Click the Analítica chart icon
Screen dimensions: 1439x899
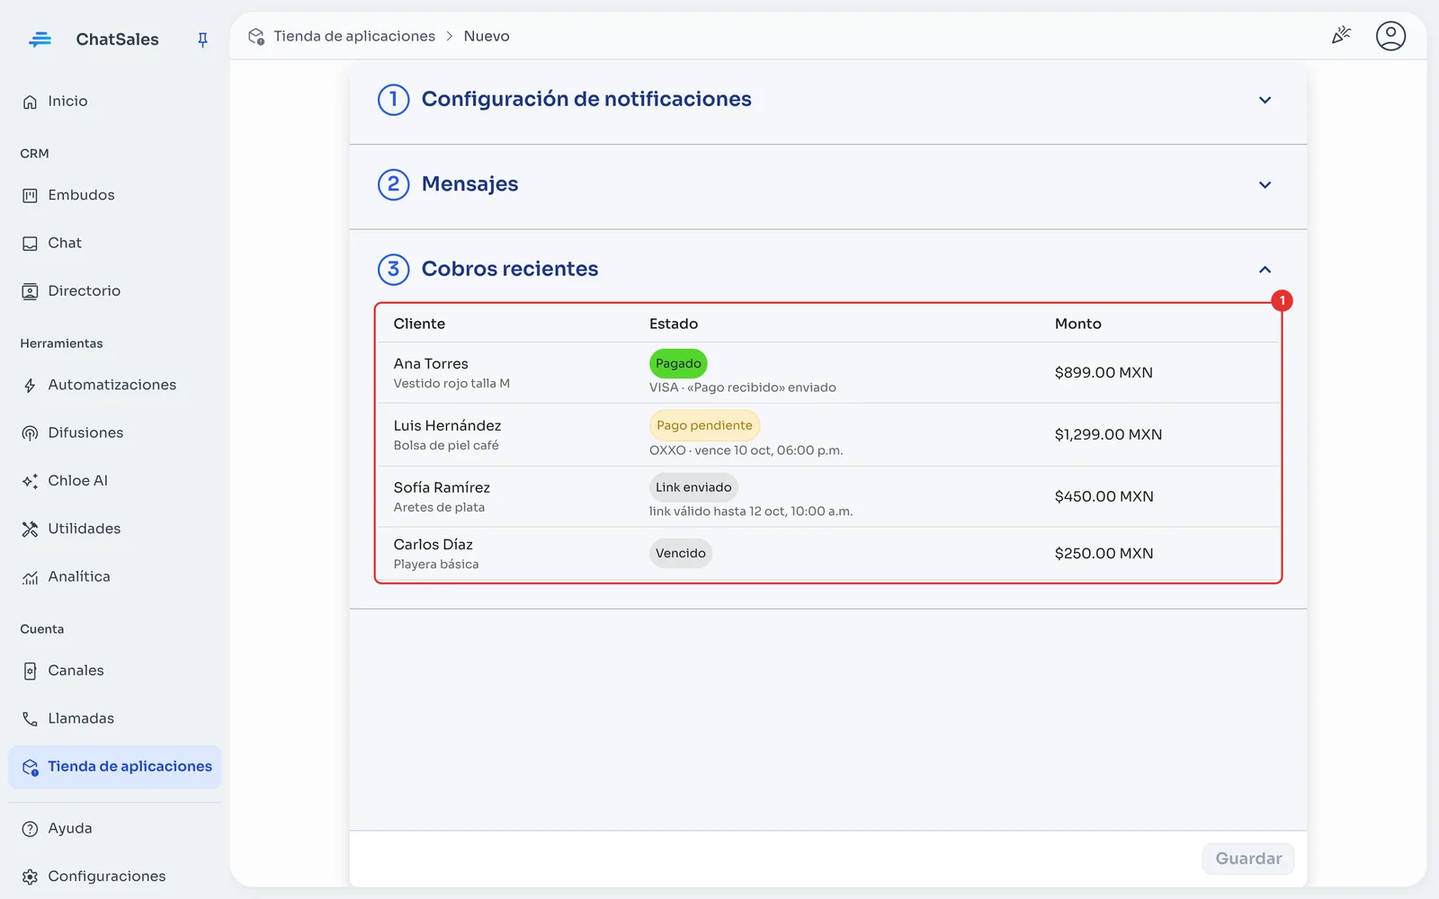[x=30, y=577]
